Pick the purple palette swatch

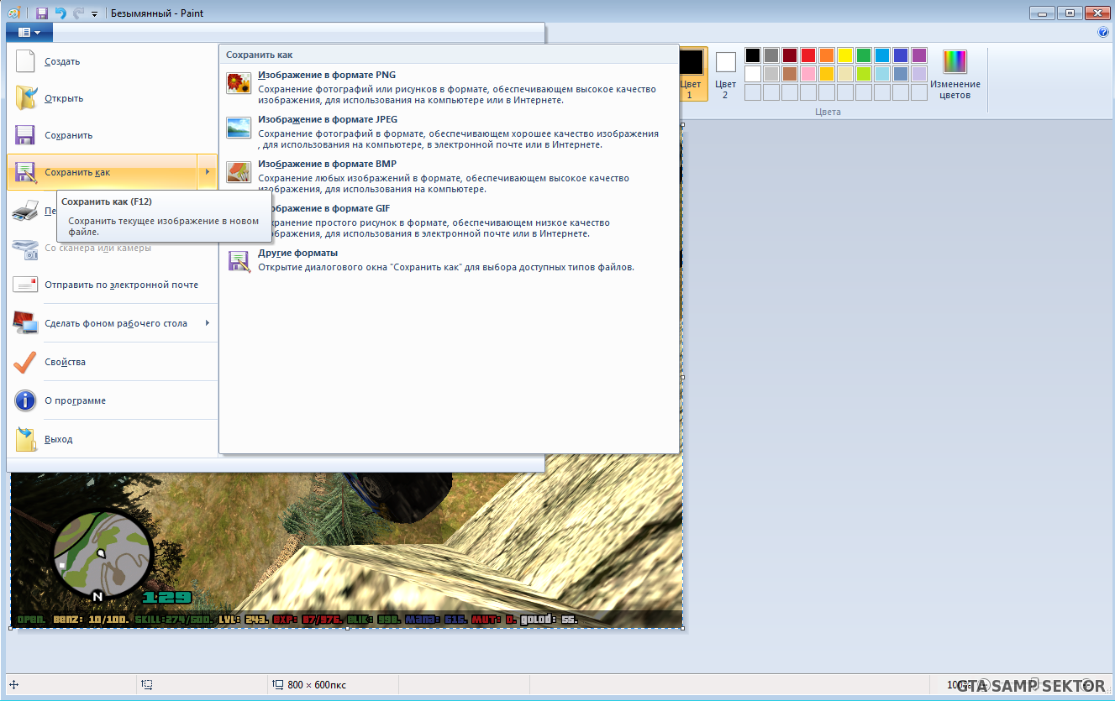tap(919, 55)
